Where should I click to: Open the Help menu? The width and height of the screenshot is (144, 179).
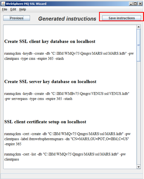(x=23, y=9)
